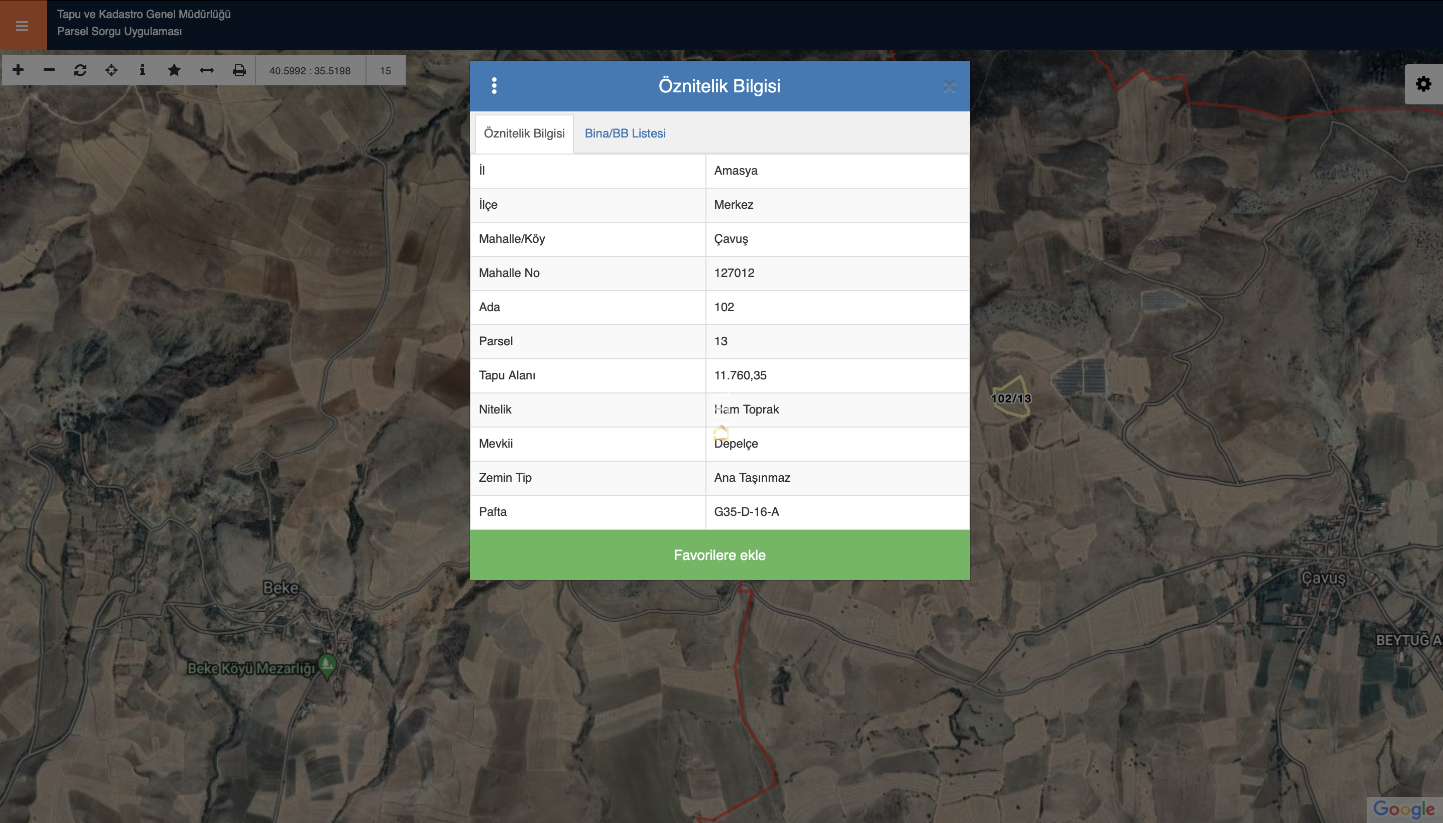Open the hamburger menu in the header
Viewport: 1443px width, 823px height.
[x=22, y=26]
